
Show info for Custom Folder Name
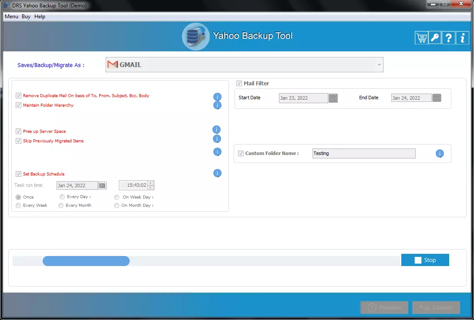click(440, 154)
